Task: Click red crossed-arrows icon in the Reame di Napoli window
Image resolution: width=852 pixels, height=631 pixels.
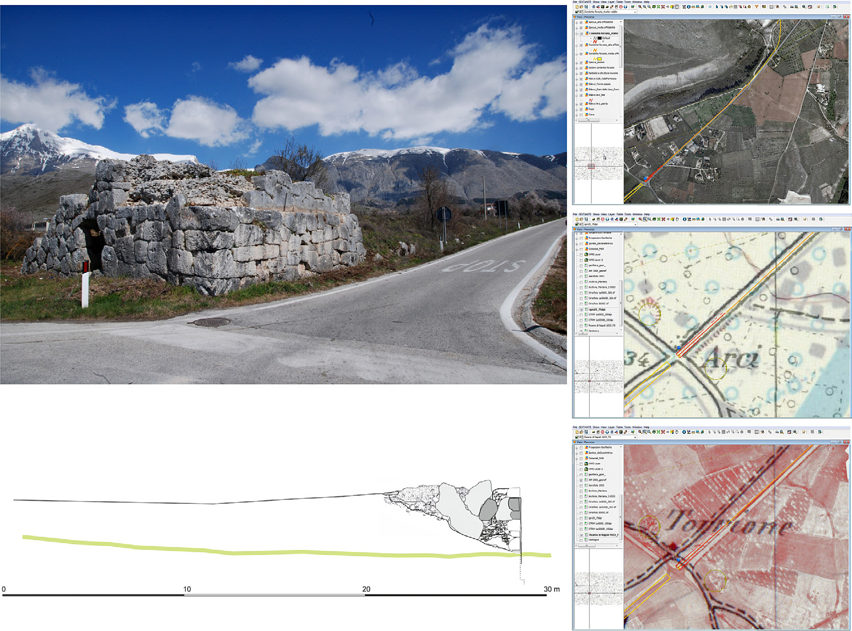Action: [x=663, y=432]
